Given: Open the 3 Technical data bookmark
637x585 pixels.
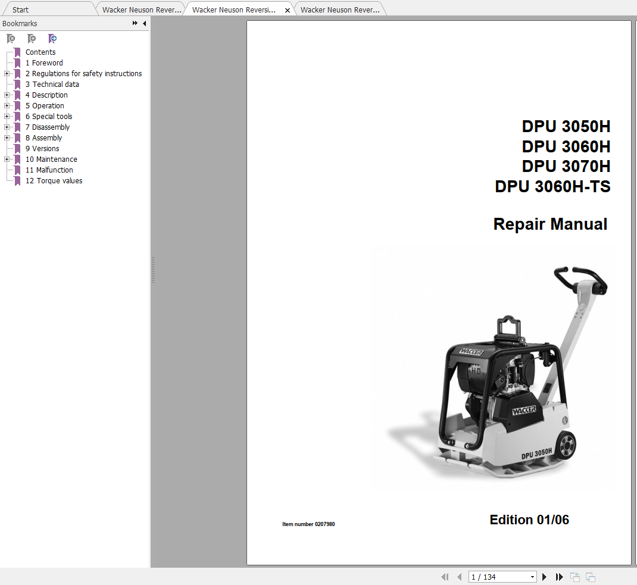Looking at the screenshot, I should (x=52, y=84).
